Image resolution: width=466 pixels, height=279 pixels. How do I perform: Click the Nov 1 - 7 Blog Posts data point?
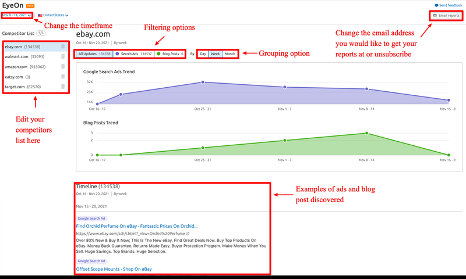coord(285,141)
